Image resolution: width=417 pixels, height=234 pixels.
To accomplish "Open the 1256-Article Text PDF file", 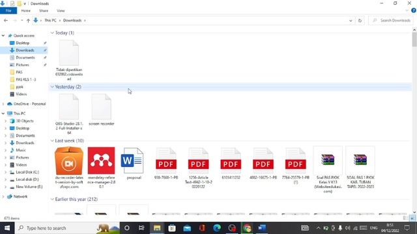I will tap(198, 168).
